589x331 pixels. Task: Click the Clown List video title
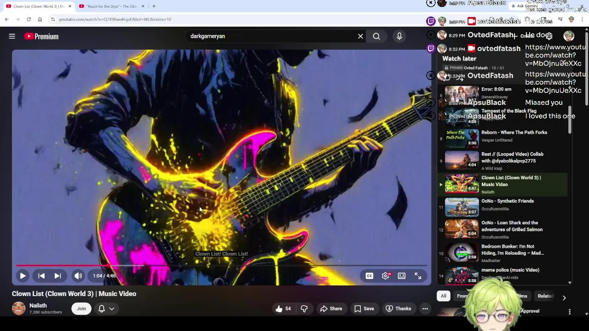click(x=74, y=294)
